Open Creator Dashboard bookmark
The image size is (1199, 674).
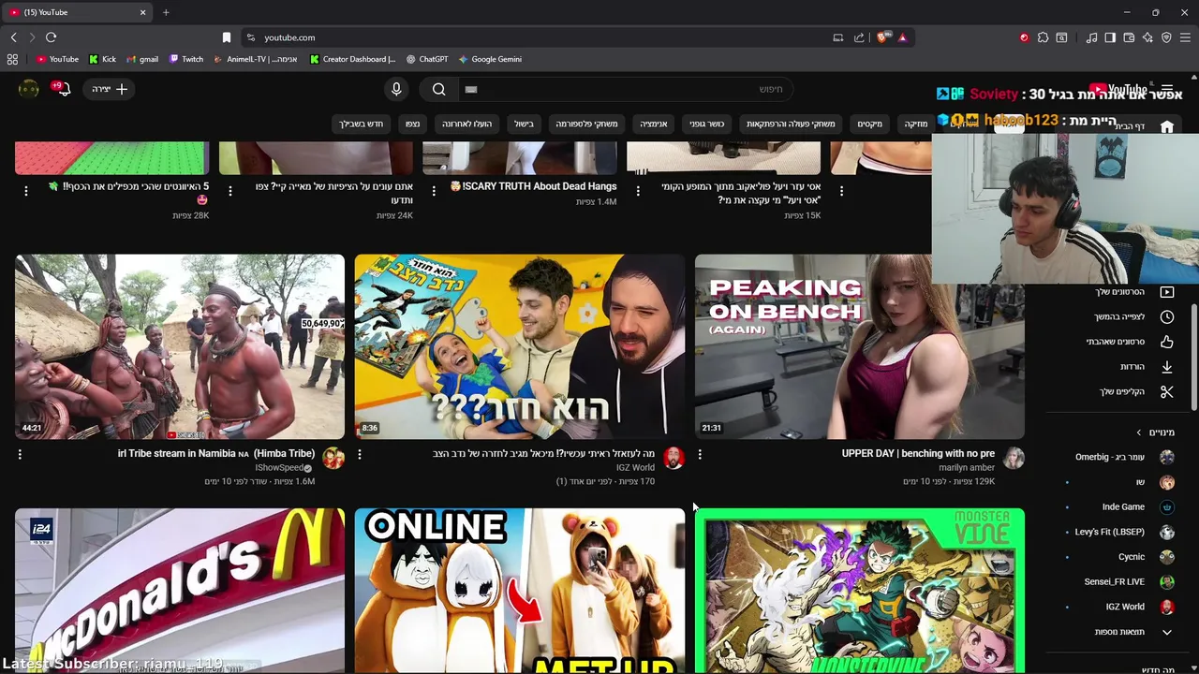(352, 59)
